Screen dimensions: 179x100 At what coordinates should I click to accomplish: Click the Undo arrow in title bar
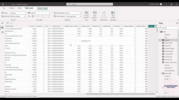pyautogui.click(x=6, y=4)
